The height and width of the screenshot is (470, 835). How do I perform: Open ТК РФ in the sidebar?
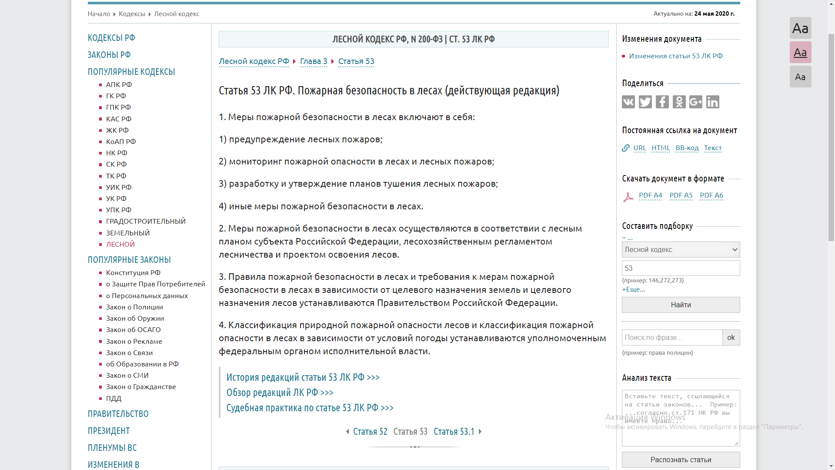[116, 176]
